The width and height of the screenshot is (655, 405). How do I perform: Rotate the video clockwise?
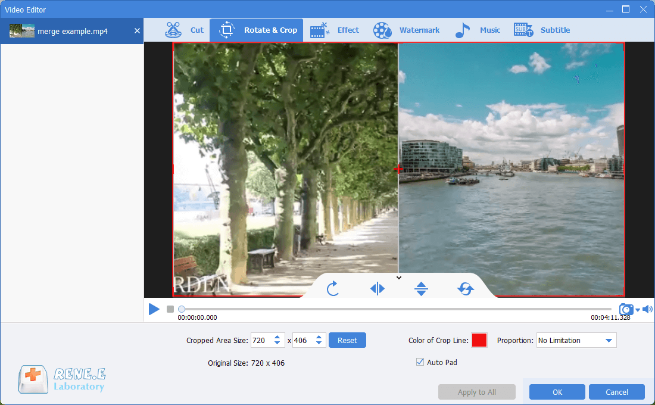tap(332, 288)
